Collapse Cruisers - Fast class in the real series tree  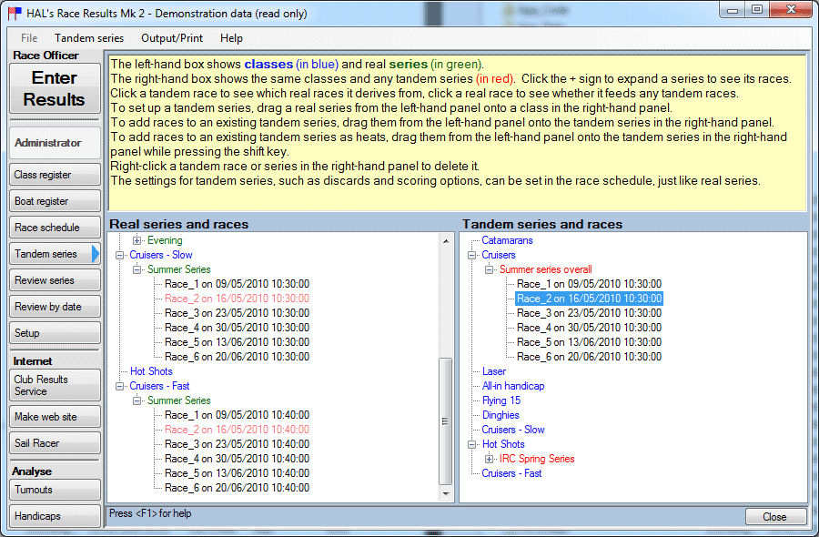pyautogui.click(x=119, y=386)
